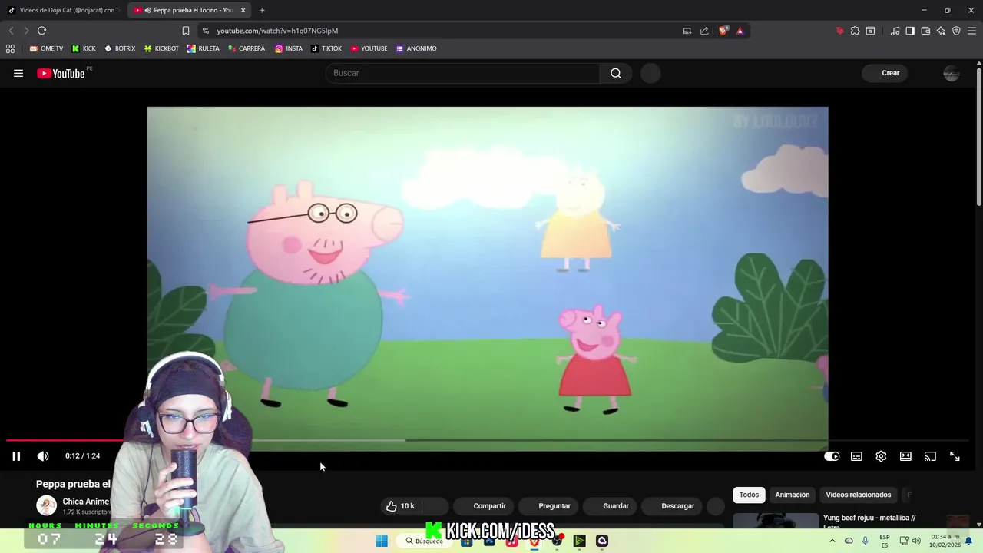
Task: Select the Videos relacionados filter chip
Action: tap(858, 495)
